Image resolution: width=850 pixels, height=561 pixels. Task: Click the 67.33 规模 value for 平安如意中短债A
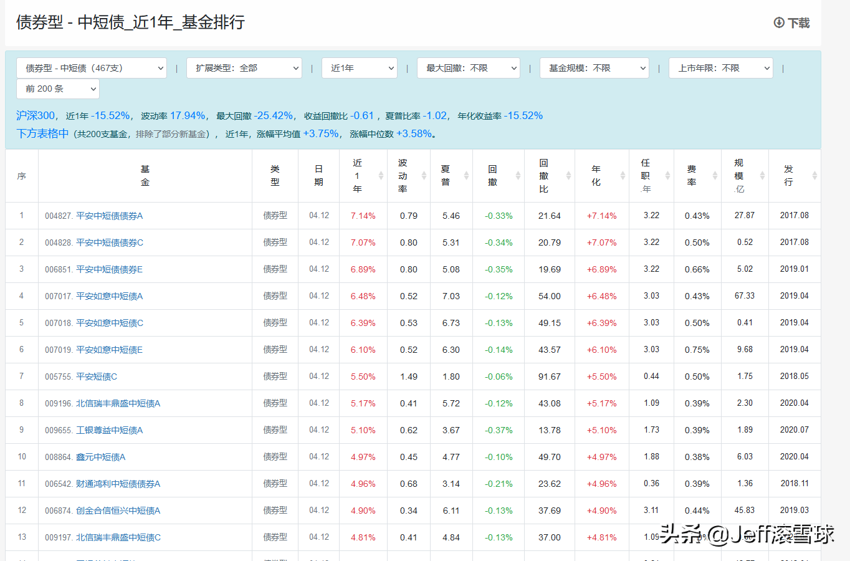tap(745, 296)
